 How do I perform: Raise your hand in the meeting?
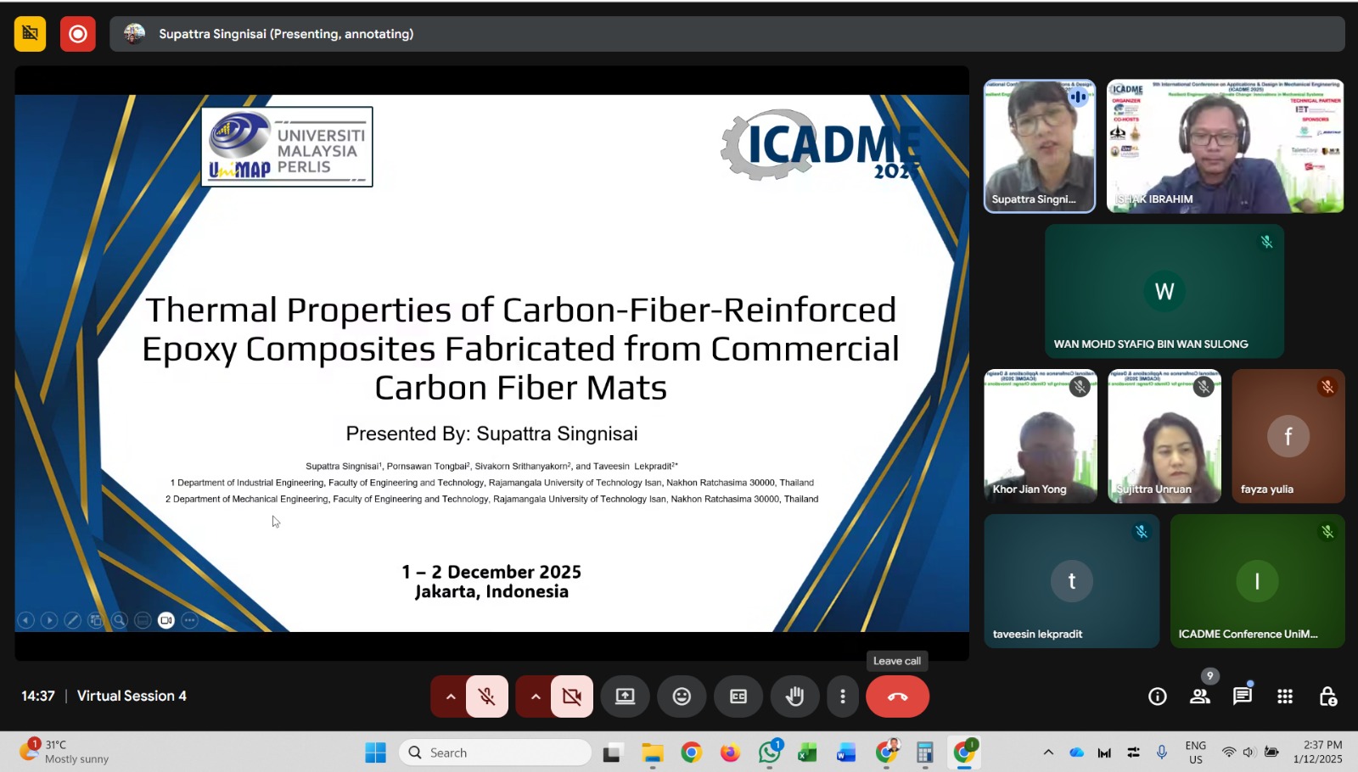tap(794, 696)
